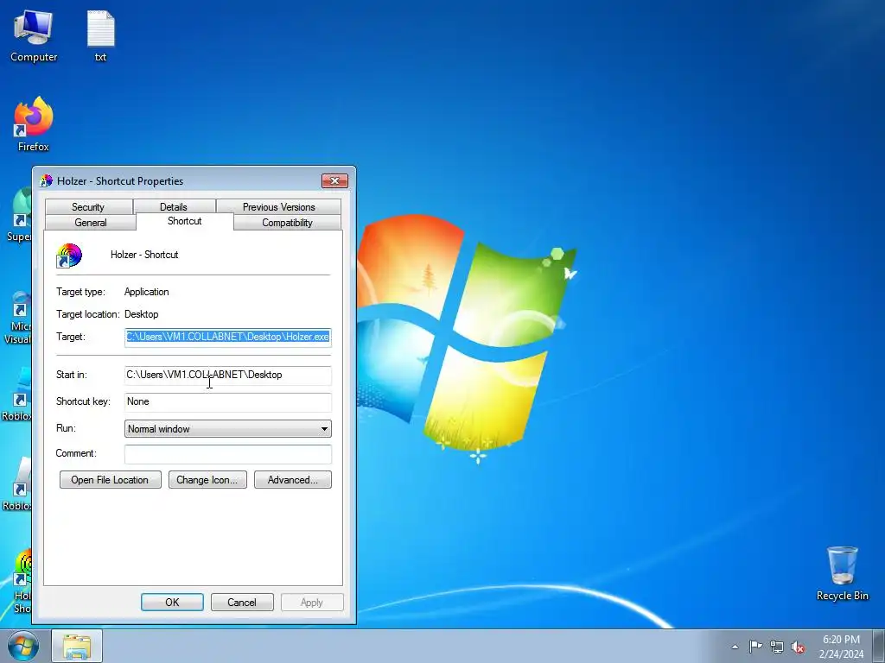The height and width of the screenshot is (663, 885).
Task: Open the Compatibility tab
Action: [x=287, y=222]
